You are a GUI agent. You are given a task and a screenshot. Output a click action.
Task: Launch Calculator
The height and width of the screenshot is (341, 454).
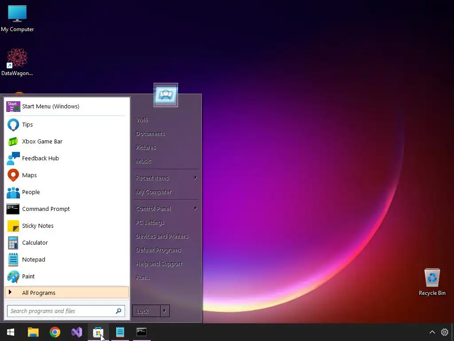click(x=67, y=242)
